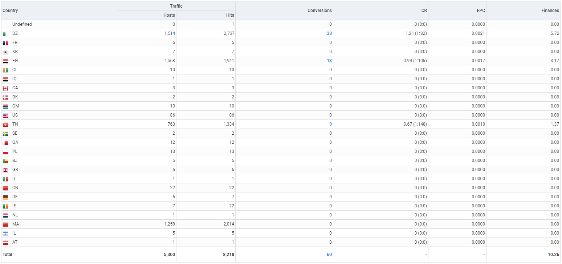Click the 1,514 hosts value for DZ

170,33
